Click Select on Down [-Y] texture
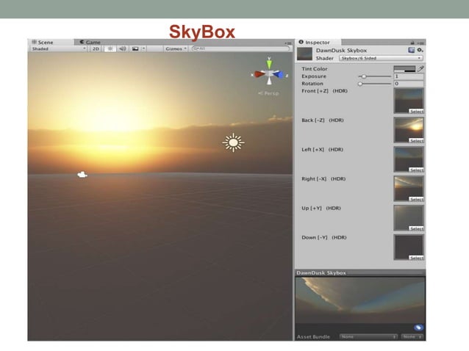The height and width of the screenshot is (351, 469). [416, 258]
